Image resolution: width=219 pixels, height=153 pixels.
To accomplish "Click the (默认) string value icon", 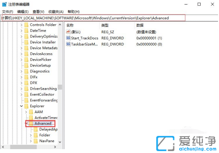I will 68,32.
